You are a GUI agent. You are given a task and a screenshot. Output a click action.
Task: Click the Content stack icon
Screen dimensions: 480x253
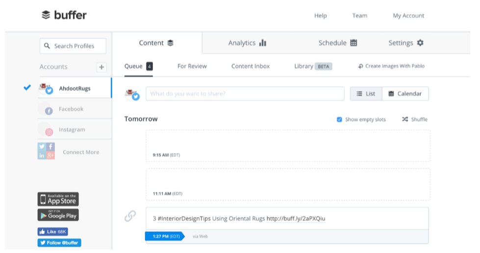(x=171, y=43)
